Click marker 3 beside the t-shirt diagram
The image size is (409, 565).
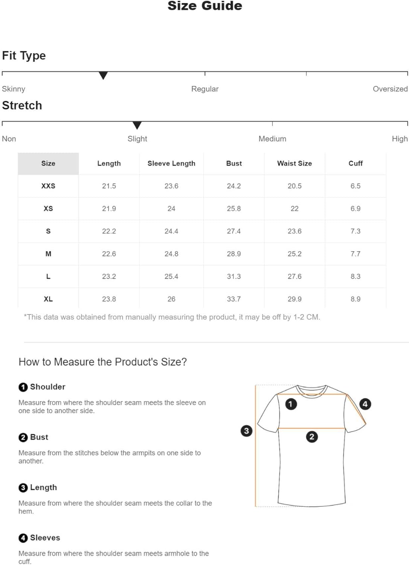pyautogui.click(x=246, y=431)
